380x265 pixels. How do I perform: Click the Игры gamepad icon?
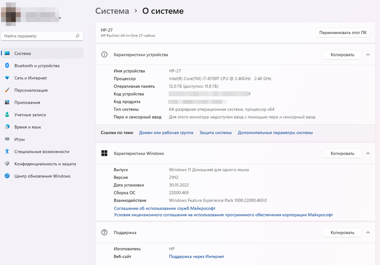(7, 139)
